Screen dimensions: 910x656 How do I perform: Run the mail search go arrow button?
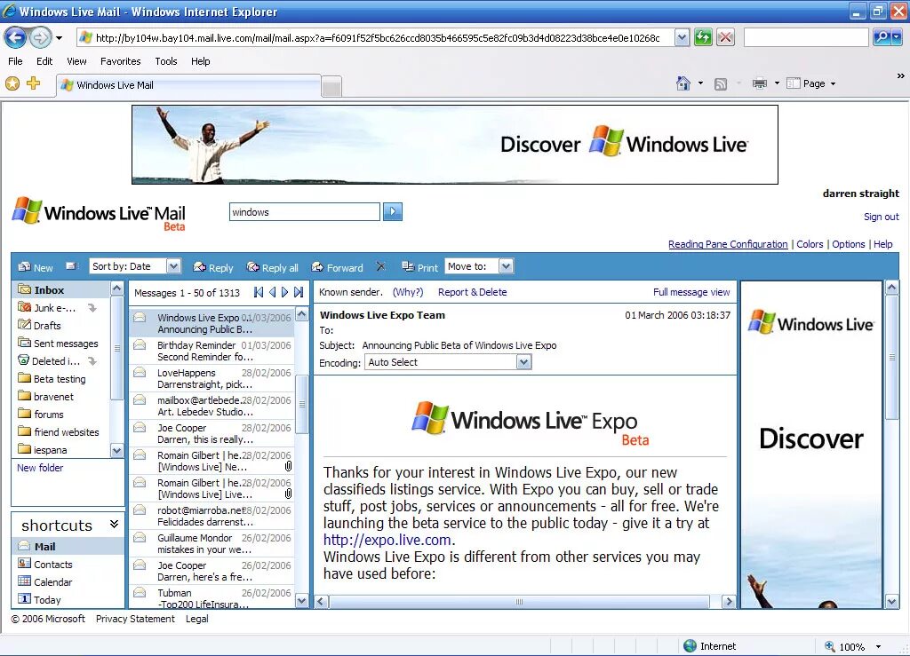[393, 211]
